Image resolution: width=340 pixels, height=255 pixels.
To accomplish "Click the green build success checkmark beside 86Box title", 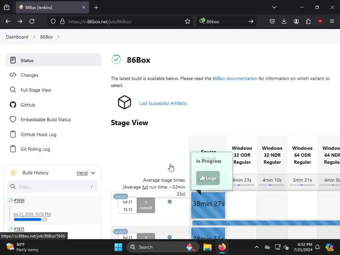I will click(116, 59).
